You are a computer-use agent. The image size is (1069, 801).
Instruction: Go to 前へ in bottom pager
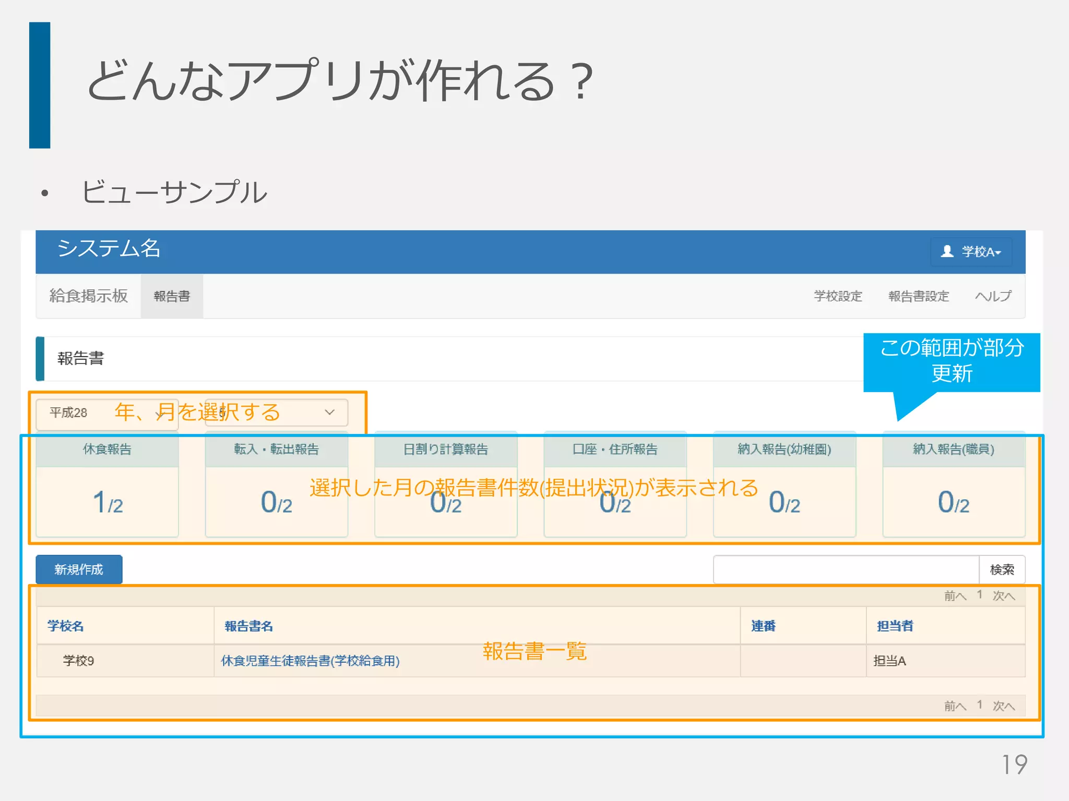coord(955,706)
